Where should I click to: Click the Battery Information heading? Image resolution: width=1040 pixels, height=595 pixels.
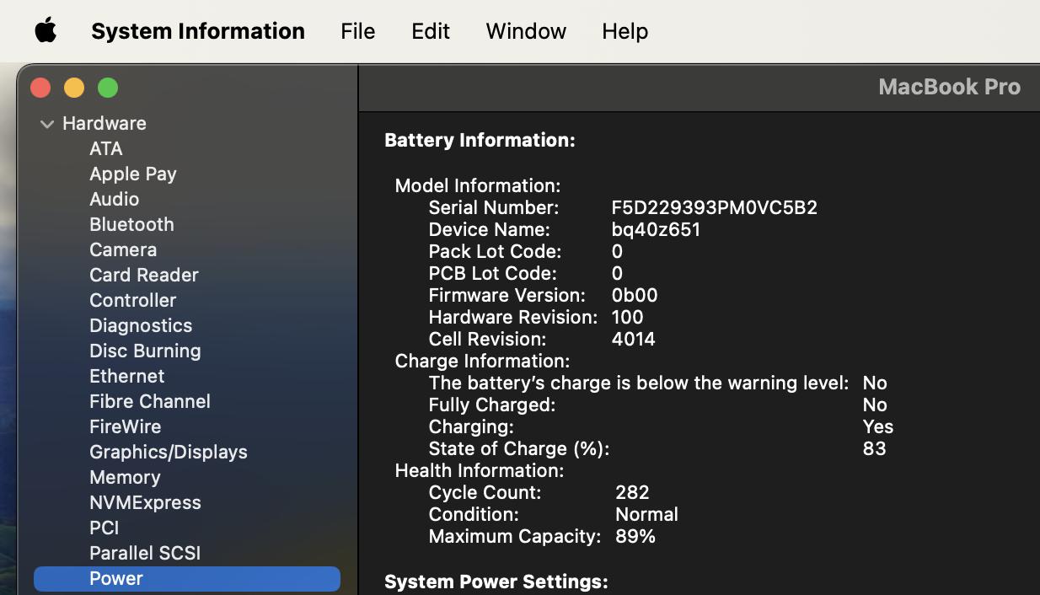point(480,140)
